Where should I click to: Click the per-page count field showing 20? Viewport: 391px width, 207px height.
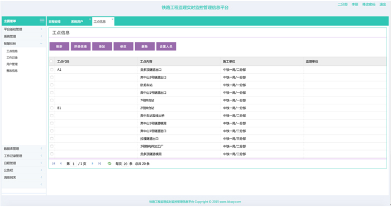(126, 163)
